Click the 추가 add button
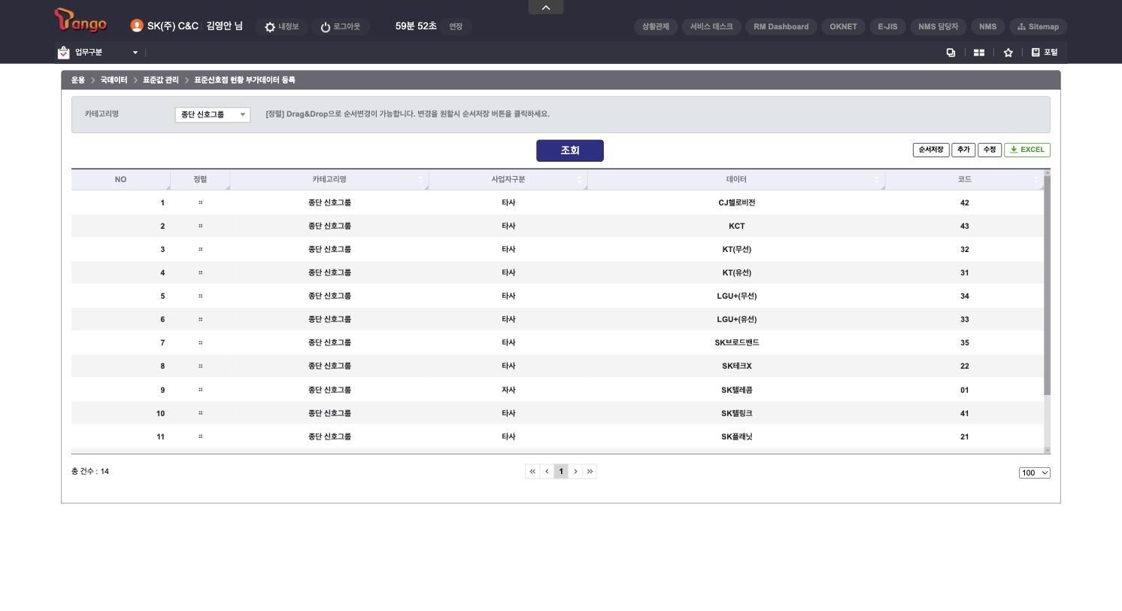This screenshot has height=611, width=1122. coord(963,150)
